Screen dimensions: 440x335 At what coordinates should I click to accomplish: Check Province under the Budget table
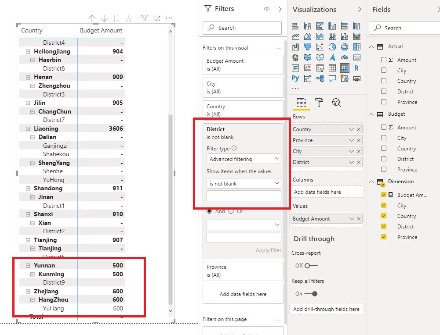coord(384,169)
